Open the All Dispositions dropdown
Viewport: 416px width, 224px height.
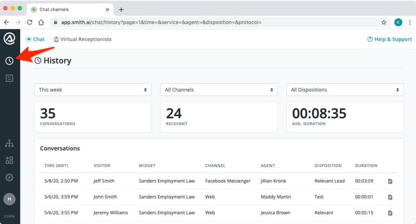click(x=345, y=89)
